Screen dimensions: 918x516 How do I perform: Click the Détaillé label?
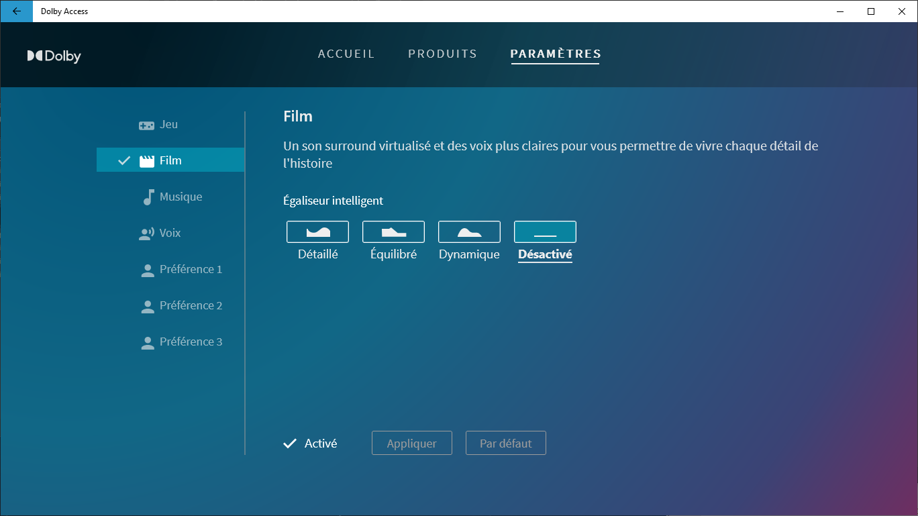point(318,255)
